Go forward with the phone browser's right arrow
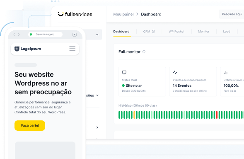 tap(19, 34)
